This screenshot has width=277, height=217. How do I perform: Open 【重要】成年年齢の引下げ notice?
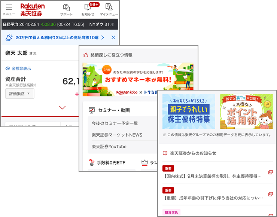coord(213,198)
